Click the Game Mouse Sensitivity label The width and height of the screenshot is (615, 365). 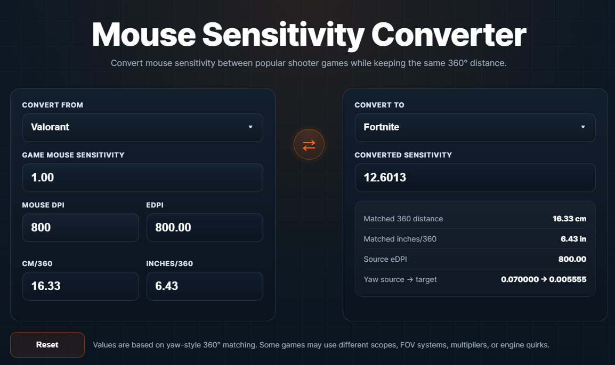pos(73,155)
